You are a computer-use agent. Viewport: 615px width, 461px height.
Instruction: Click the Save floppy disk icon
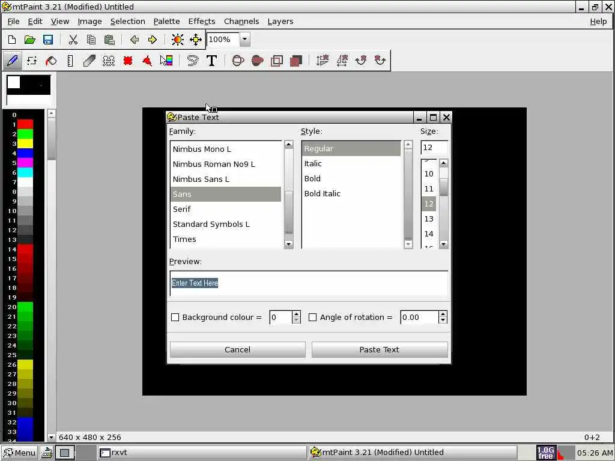click(48, 40)
